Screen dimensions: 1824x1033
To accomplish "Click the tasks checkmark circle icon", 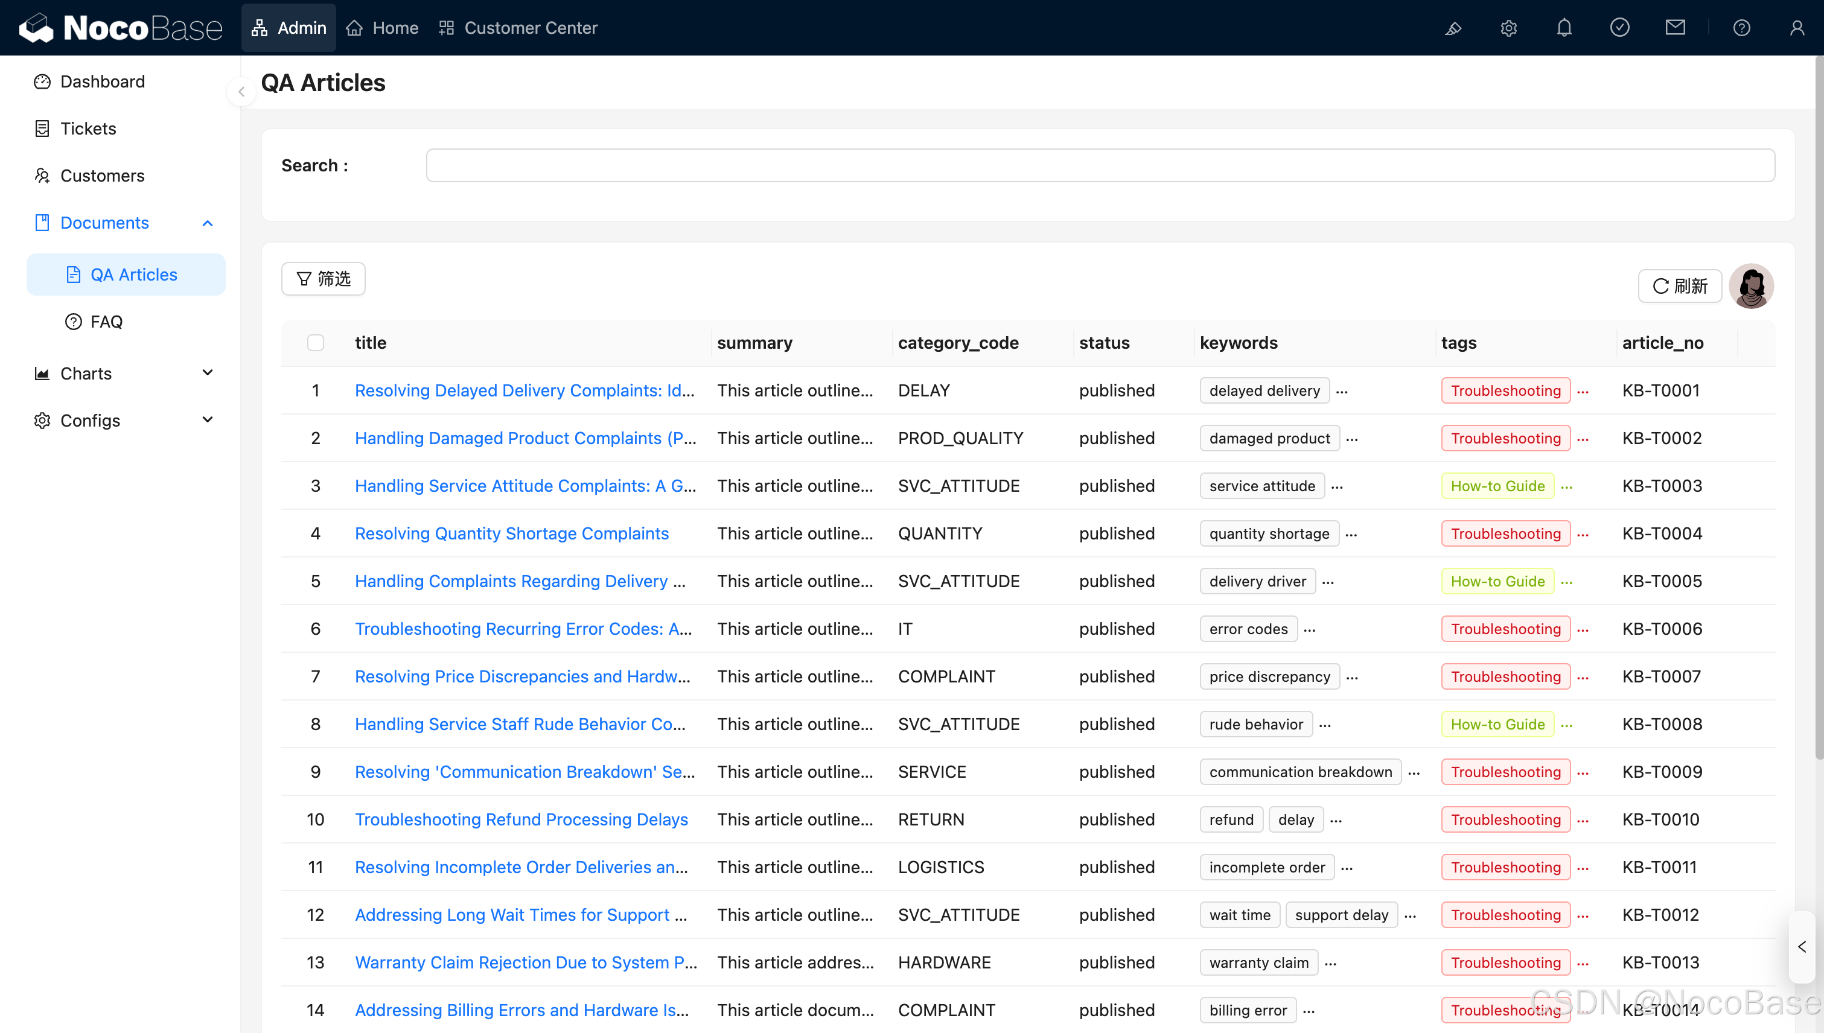I will pos(1619,28).
